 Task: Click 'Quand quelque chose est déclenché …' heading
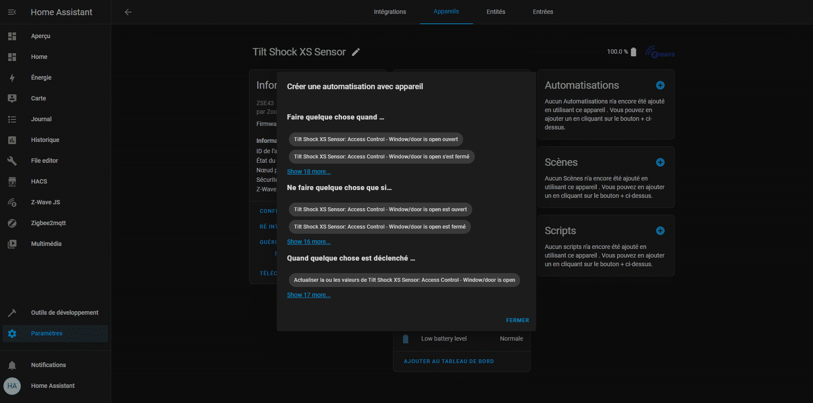(x=351, y=258)
